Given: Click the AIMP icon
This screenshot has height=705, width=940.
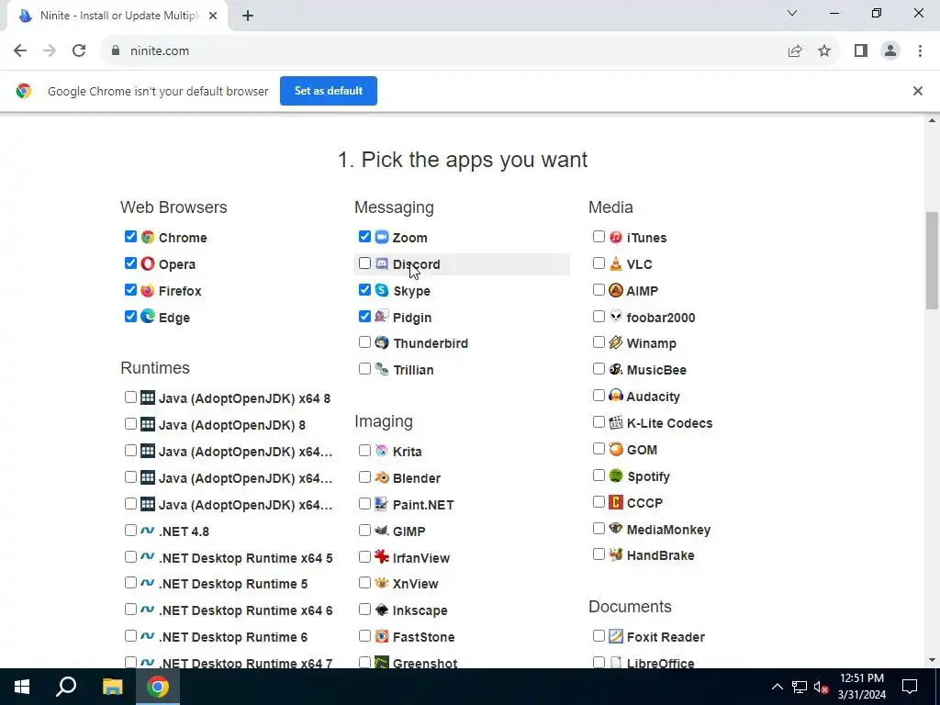Looking at the screenshot, I should click(616, 290).
